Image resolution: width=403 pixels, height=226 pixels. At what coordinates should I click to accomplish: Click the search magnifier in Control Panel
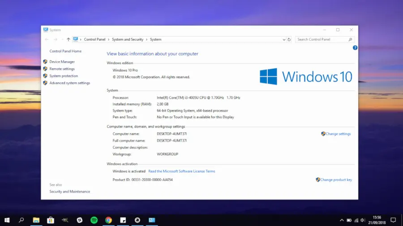pos(350,39)
